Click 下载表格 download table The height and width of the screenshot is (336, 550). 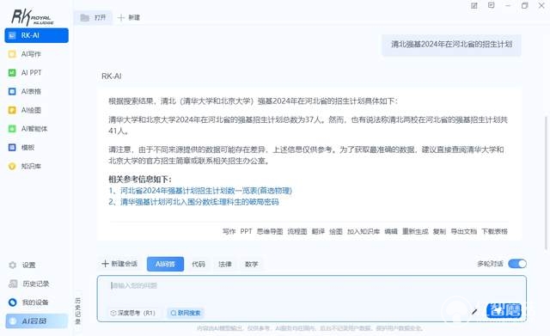pos(495,231)
